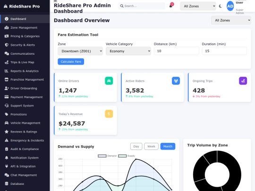The height and width of the screenshot is (191, 255).
Task: Toggle dark mode moon icon
Action: point(221,6)
